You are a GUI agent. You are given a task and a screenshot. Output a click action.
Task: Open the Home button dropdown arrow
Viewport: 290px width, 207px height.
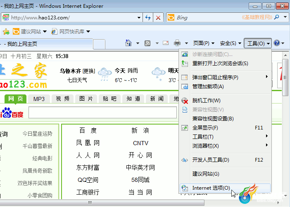click(138, 43)
